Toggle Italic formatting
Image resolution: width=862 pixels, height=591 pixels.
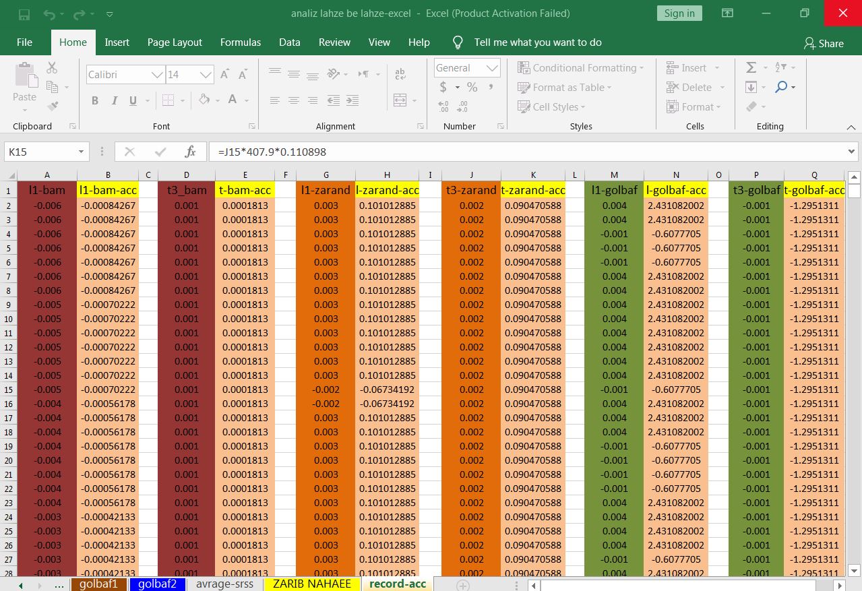[x=114, y=100]
